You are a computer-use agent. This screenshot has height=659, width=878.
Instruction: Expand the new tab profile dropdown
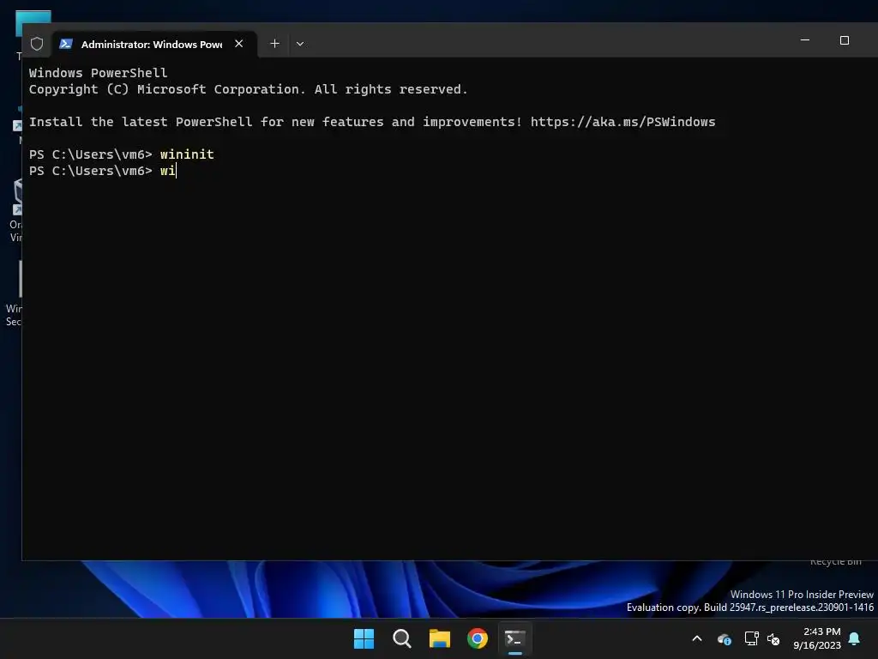pos(300,44)
